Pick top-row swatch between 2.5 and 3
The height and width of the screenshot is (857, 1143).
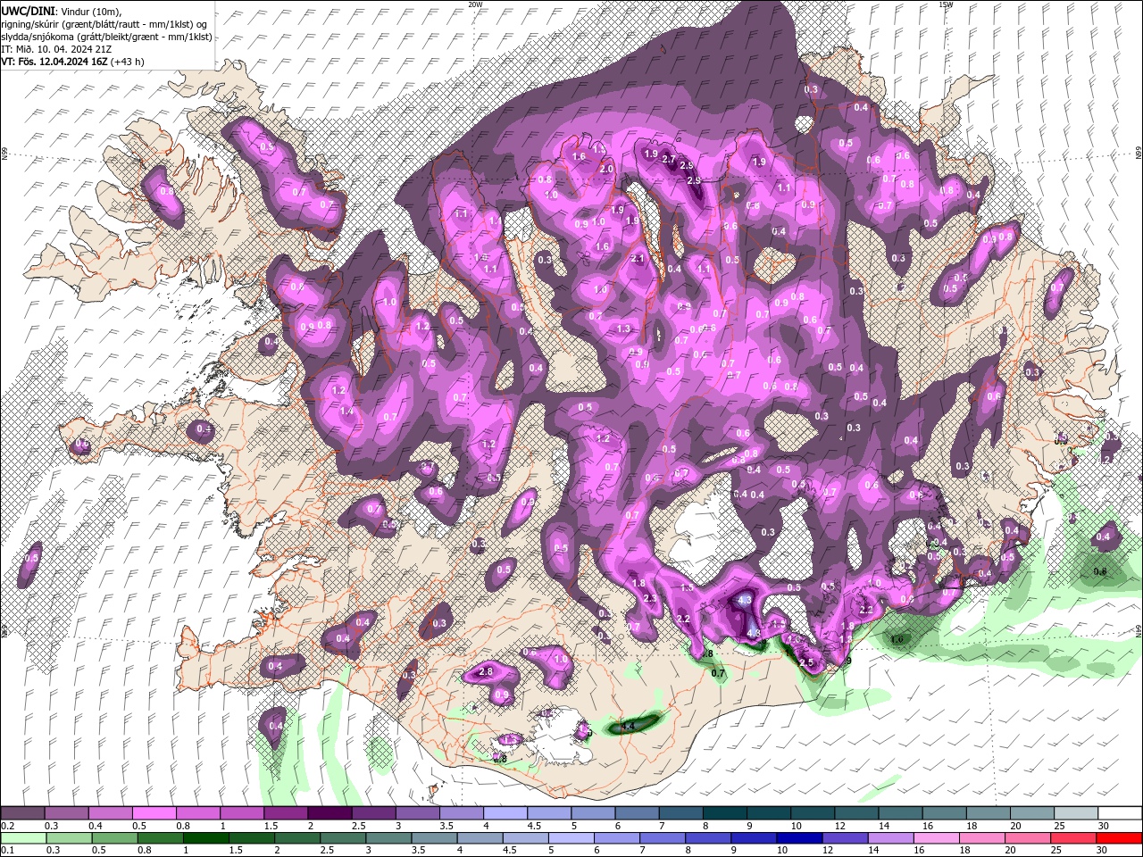pyautogui.click(x=372, y=813)
